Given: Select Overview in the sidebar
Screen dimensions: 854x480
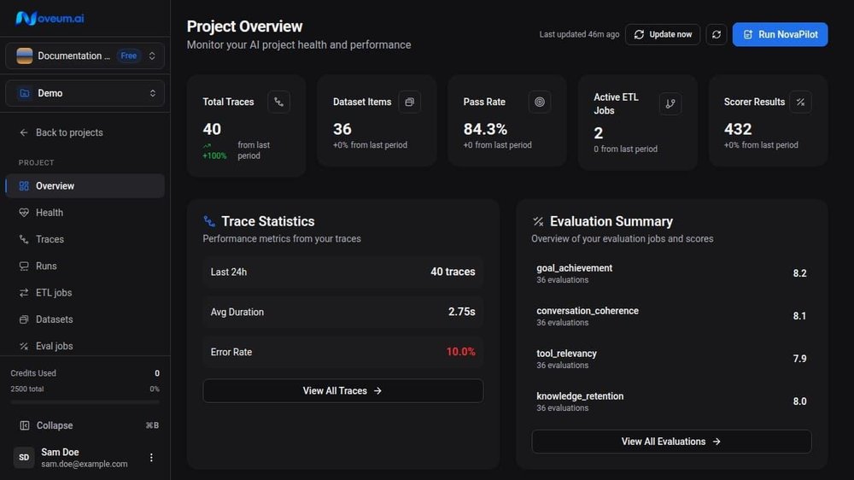Looking at the screenshot, I should point(85,186).
